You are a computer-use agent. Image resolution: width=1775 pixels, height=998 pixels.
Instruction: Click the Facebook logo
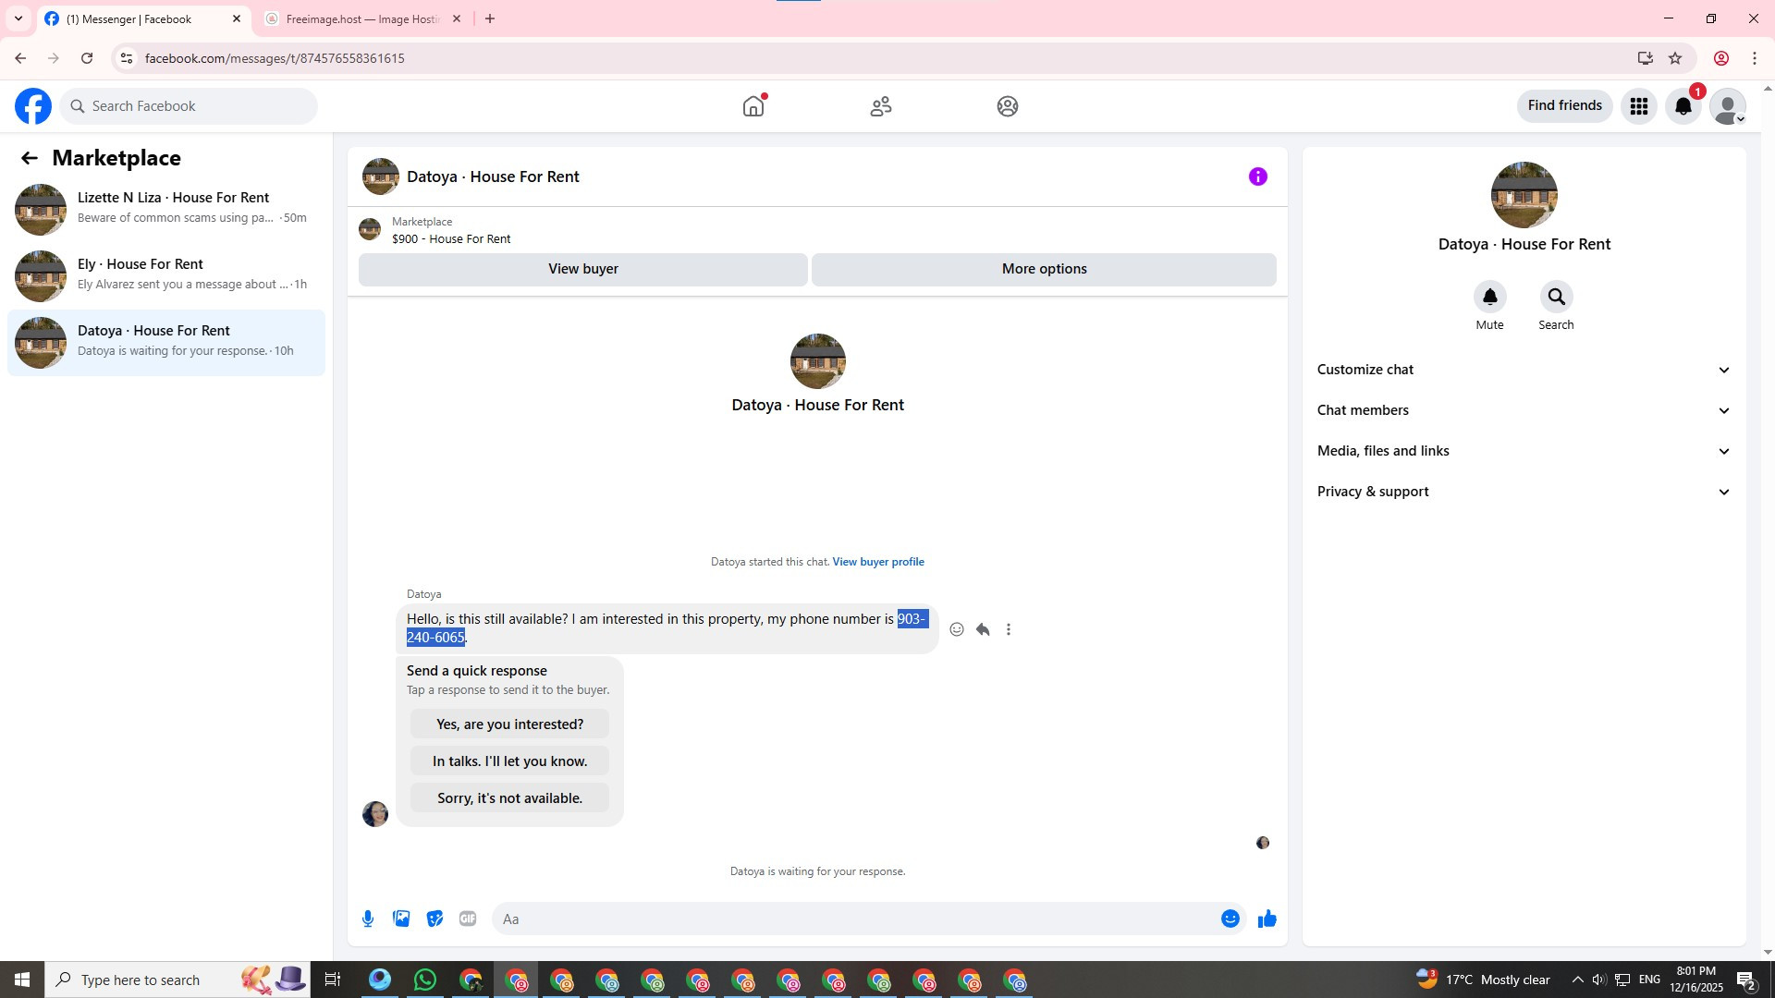click(33, 106)
